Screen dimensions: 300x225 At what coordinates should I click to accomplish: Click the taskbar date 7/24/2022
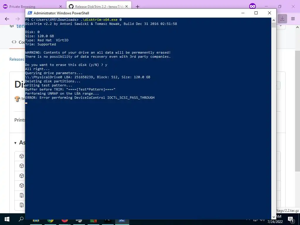pyautogui.click(x=275, y=222)
